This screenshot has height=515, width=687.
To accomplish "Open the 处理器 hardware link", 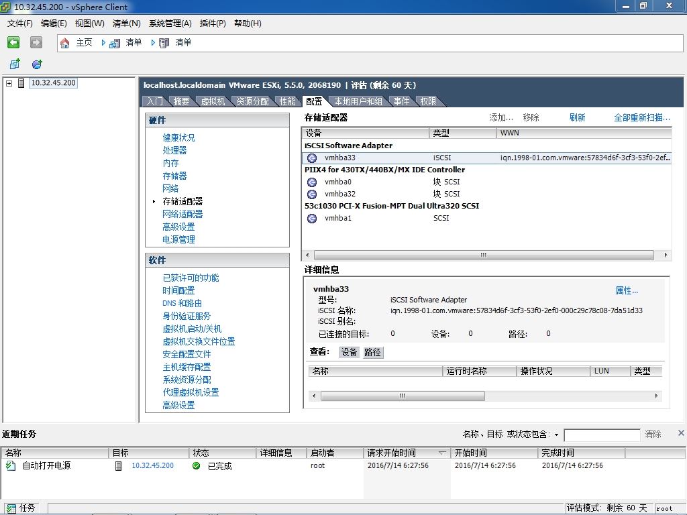I will pos(174,150).
